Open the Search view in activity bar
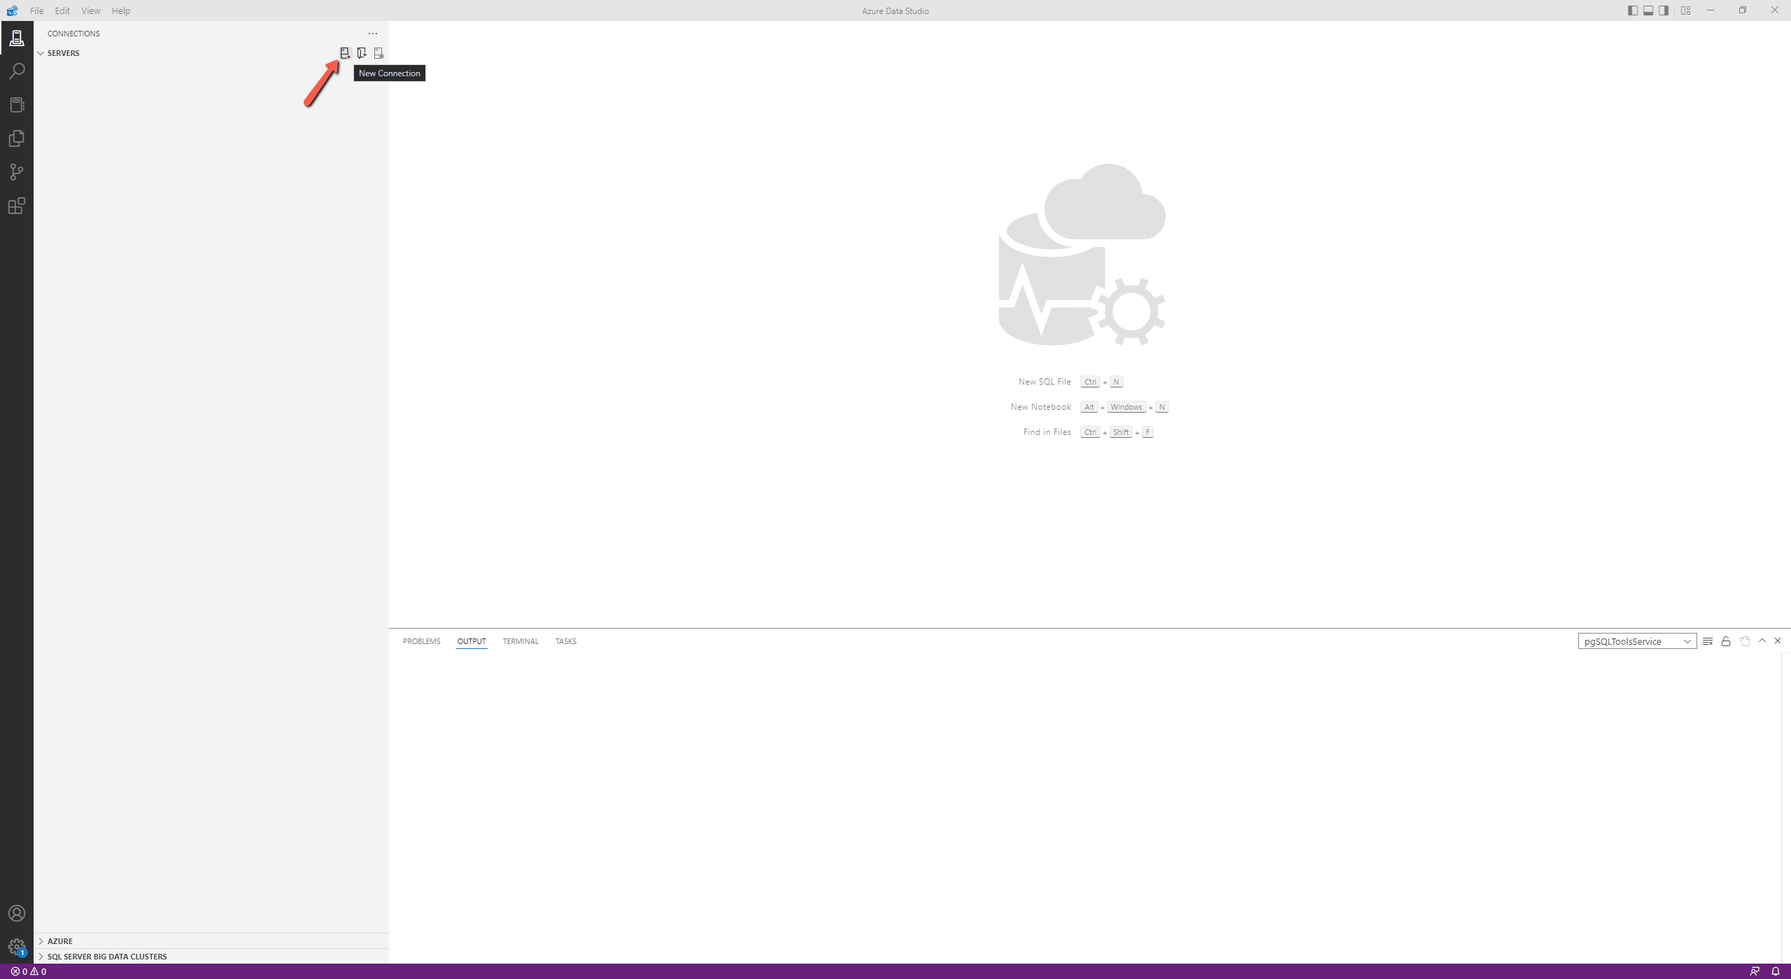This screenshot has height=979, width=1791. pos(17,71)
